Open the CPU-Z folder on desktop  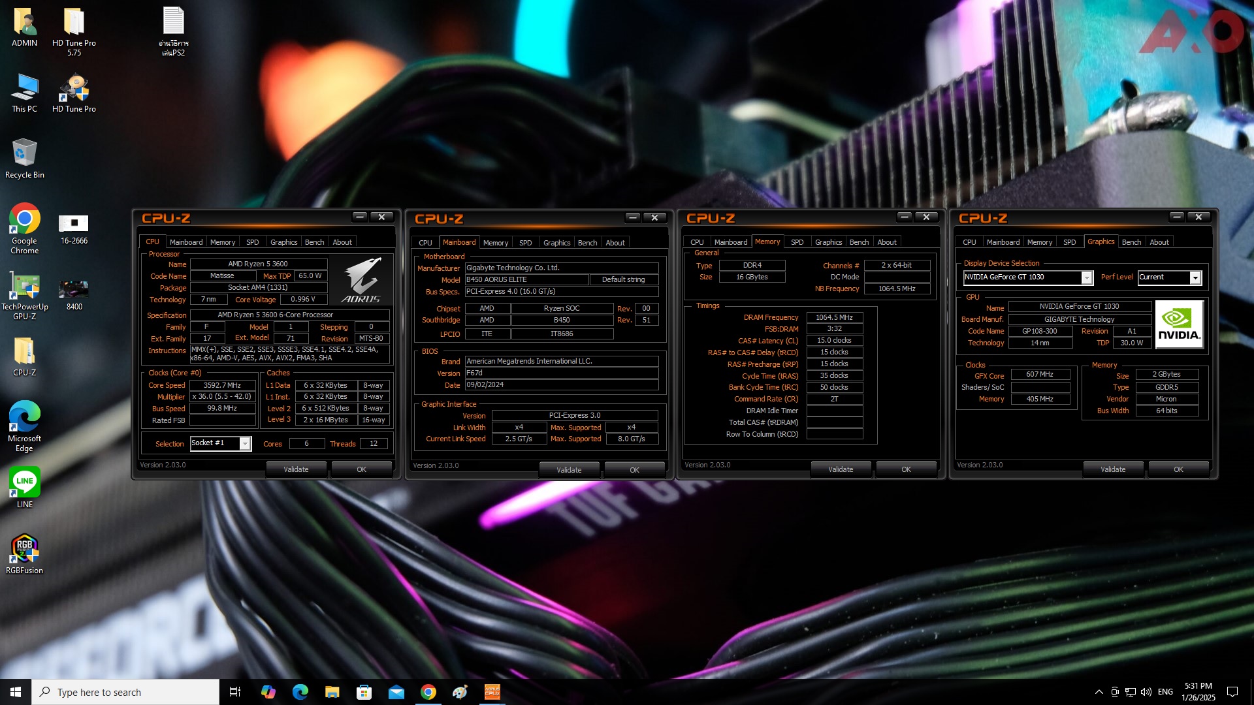[24, 356]
